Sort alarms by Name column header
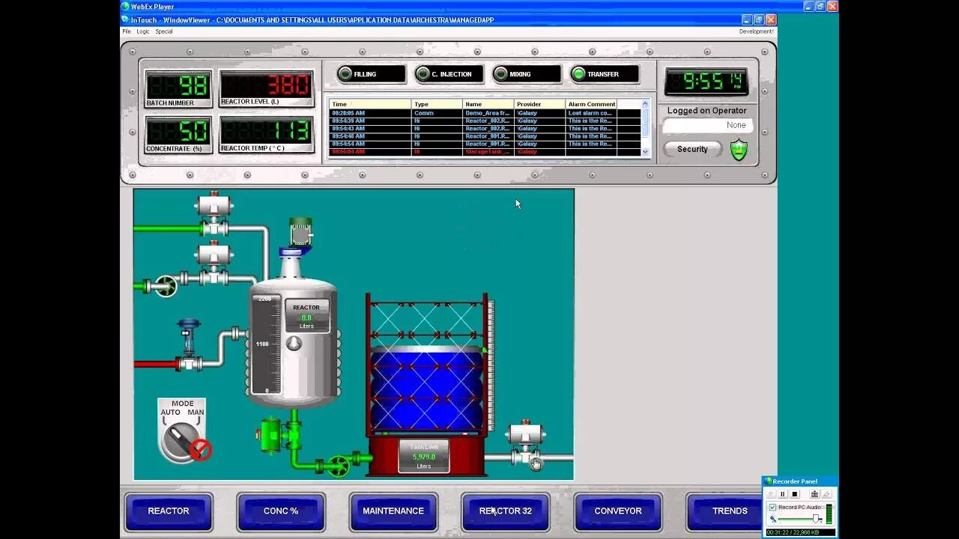This screenshot has width=959, height=539. click(488, 104)
